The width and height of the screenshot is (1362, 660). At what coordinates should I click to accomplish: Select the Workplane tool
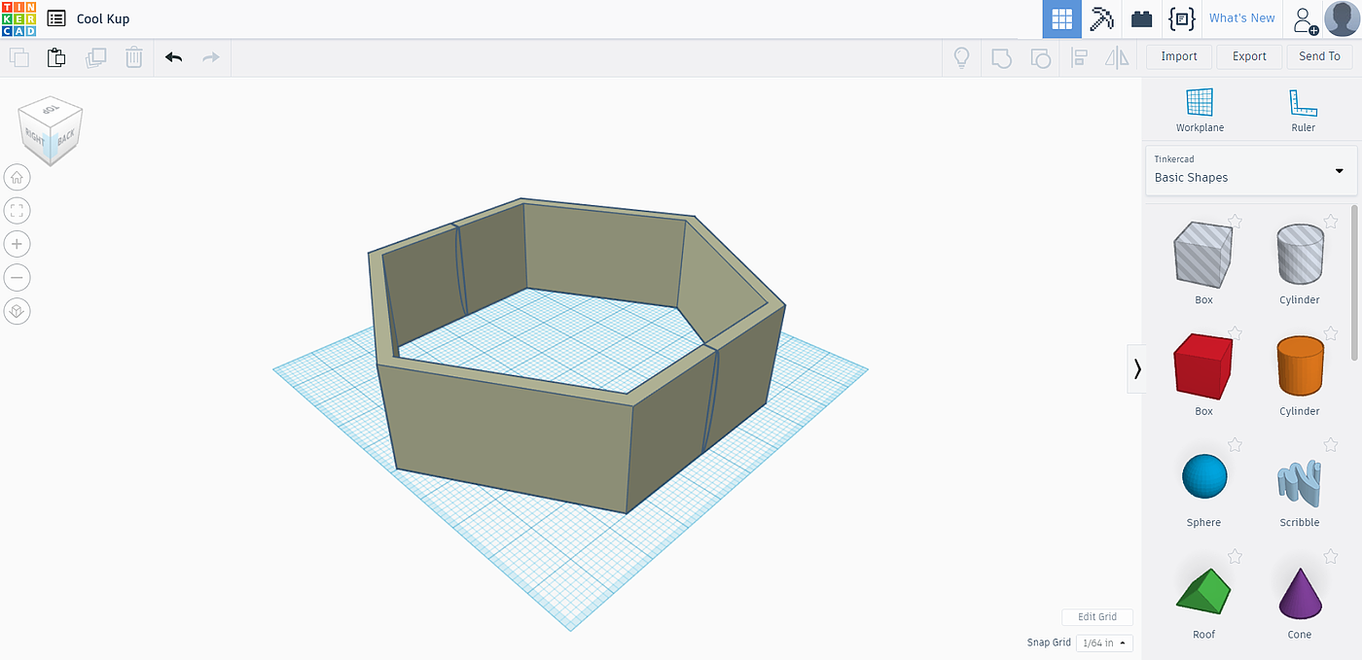pos(1200,110)
